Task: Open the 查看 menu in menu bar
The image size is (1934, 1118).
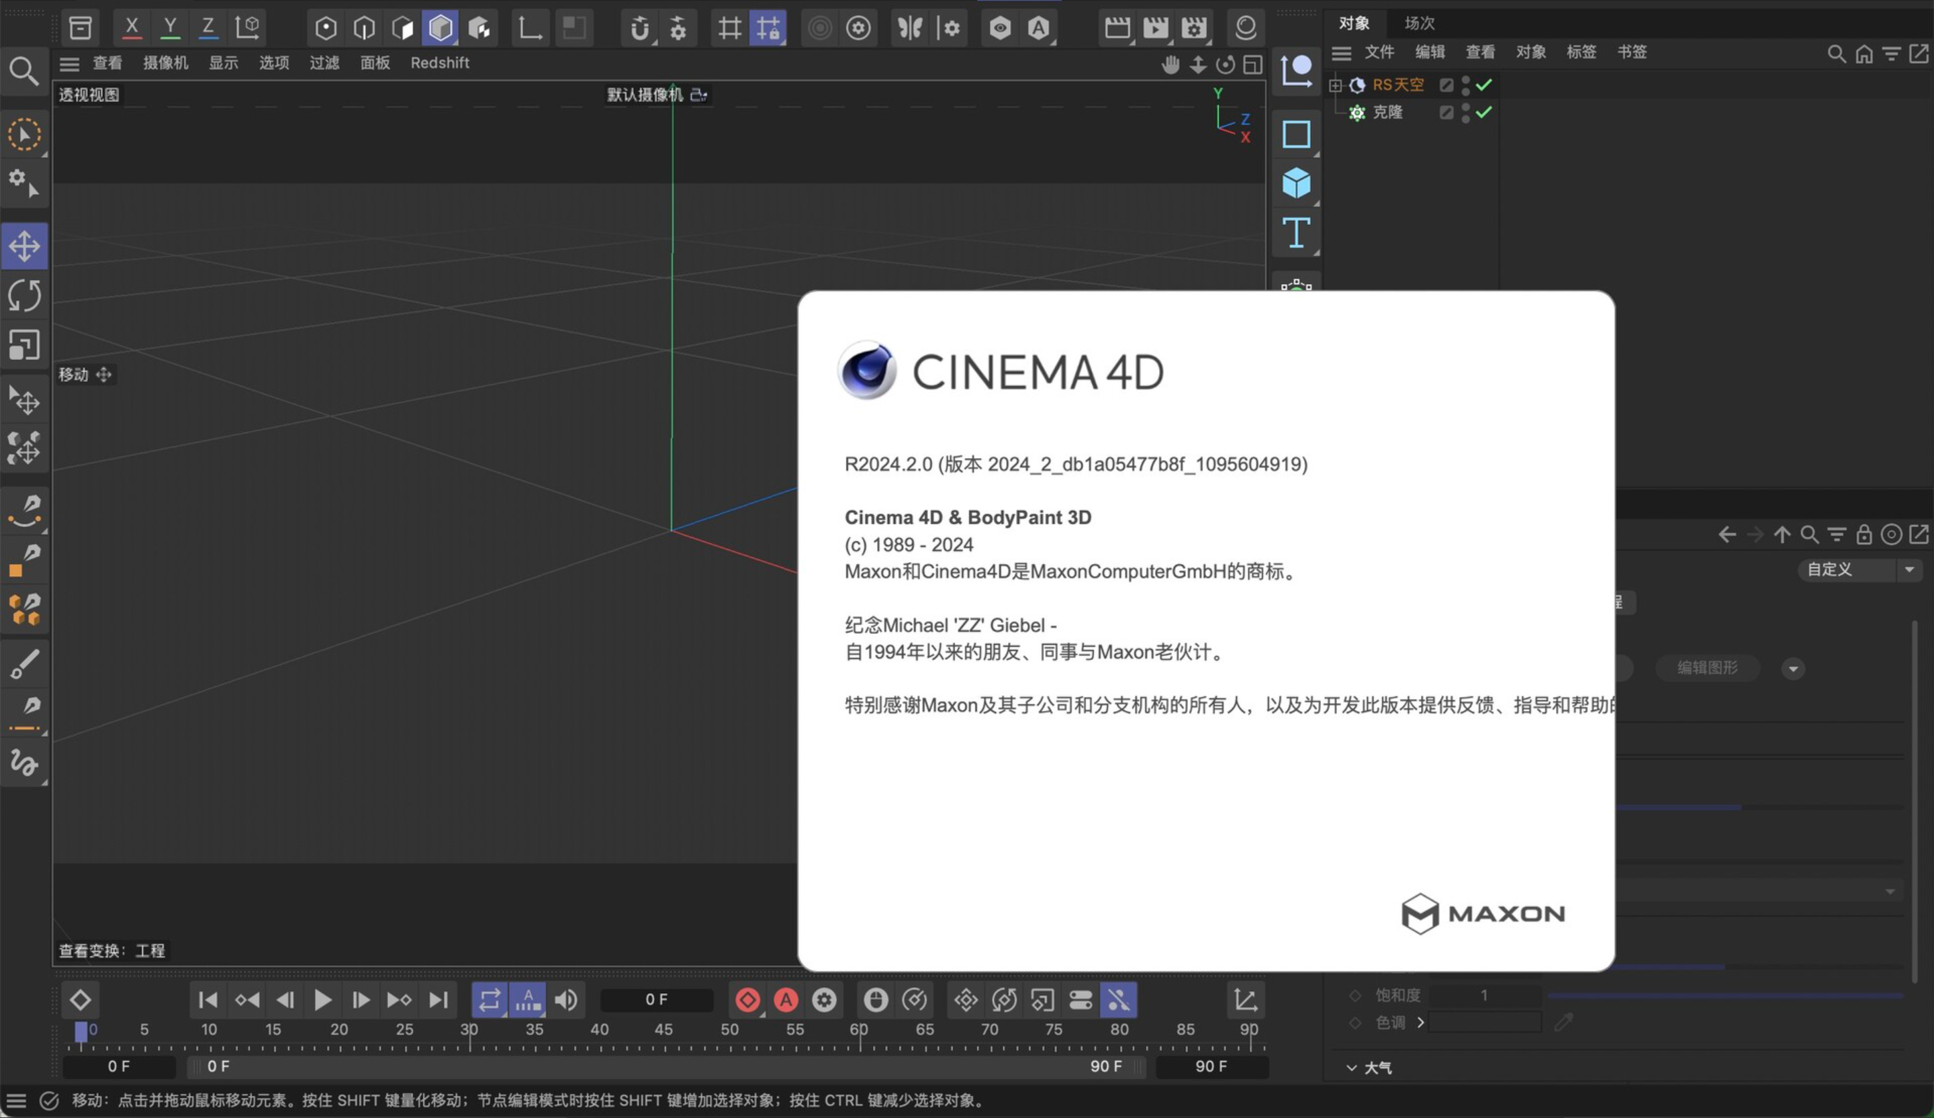Action: [x=105, y=62]
